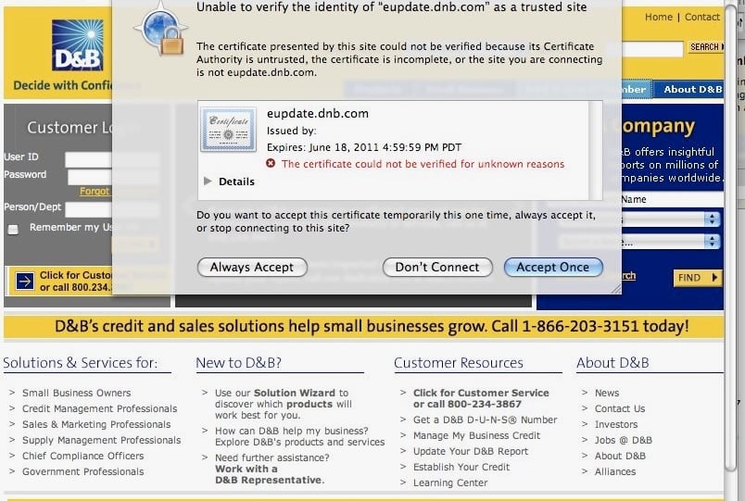Open the second dropdown above FIND
The width and height of the screenshot is (745, 501).
click(x=671, y=242)
